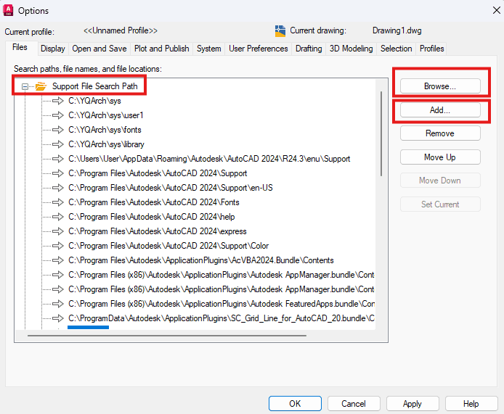Select path C:\YQArch\sys

(x=94, y=101)
